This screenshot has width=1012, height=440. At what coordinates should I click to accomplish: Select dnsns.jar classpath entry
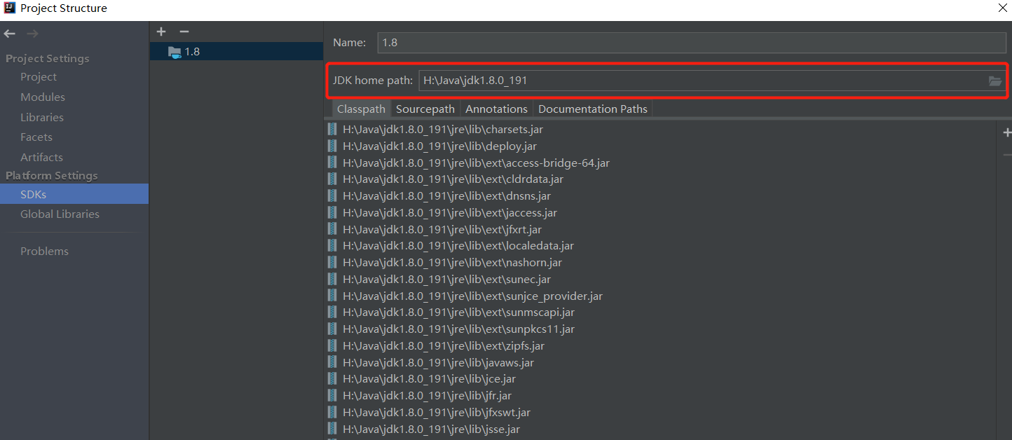[x=446, y=196]
